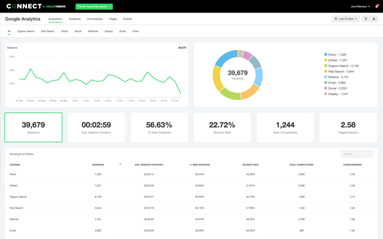Select the Paid Search channel filter
This screenshot has width=383, height=239.
48,31
